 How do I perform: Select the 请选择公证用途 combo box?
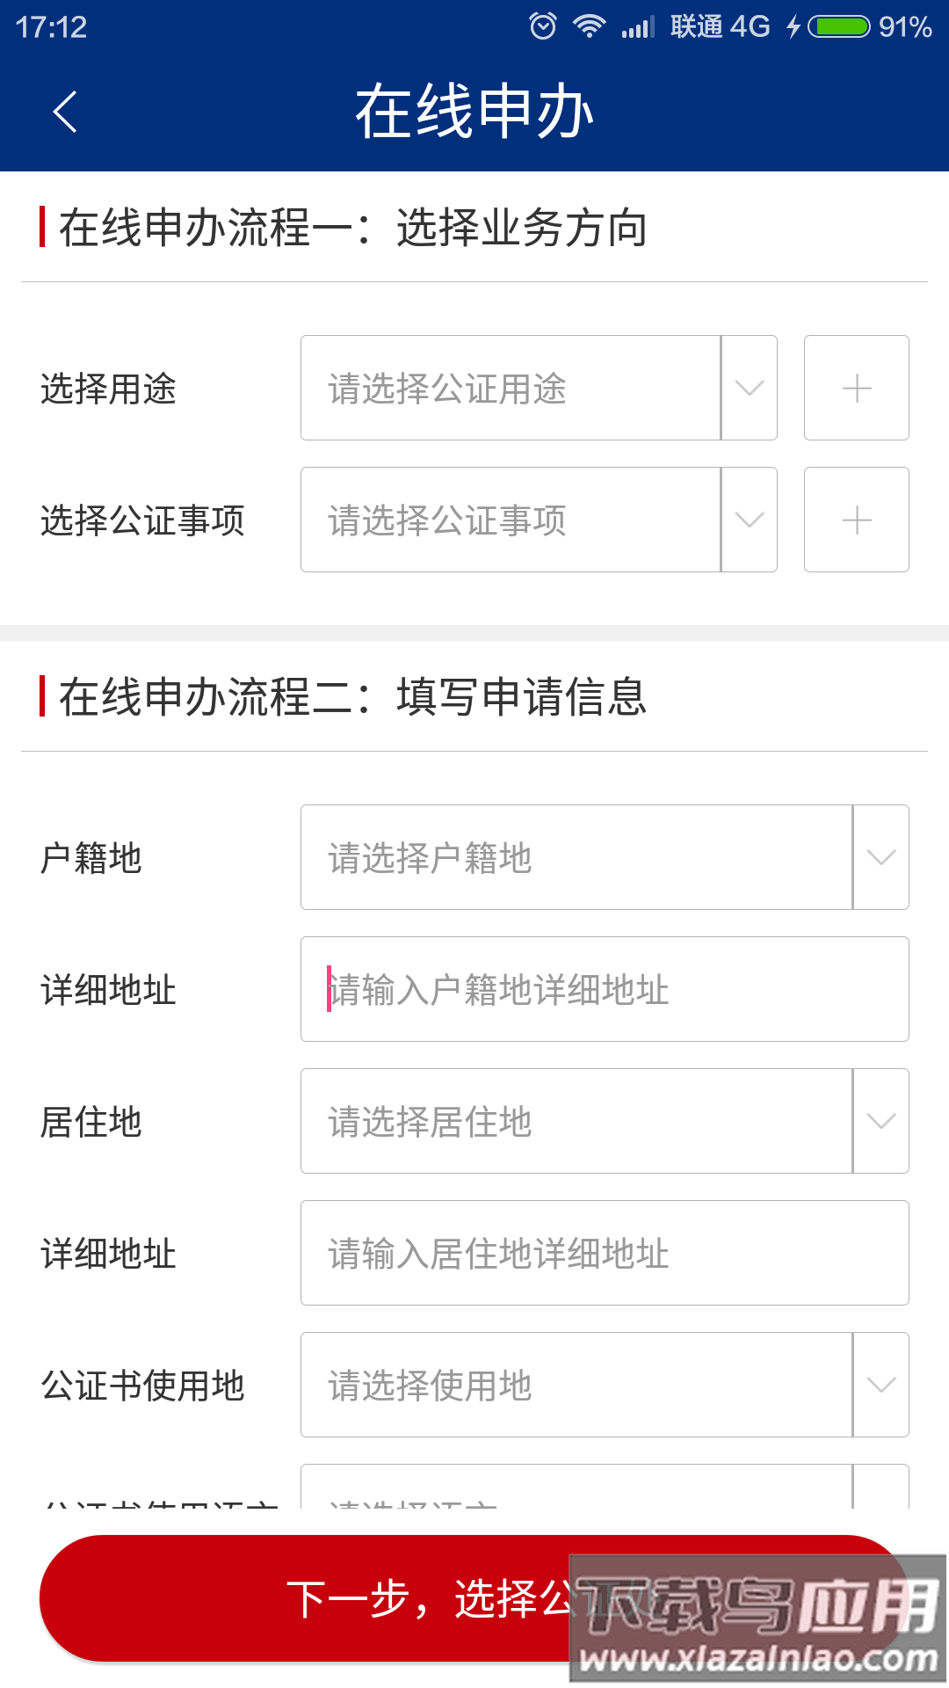point(511,388)
